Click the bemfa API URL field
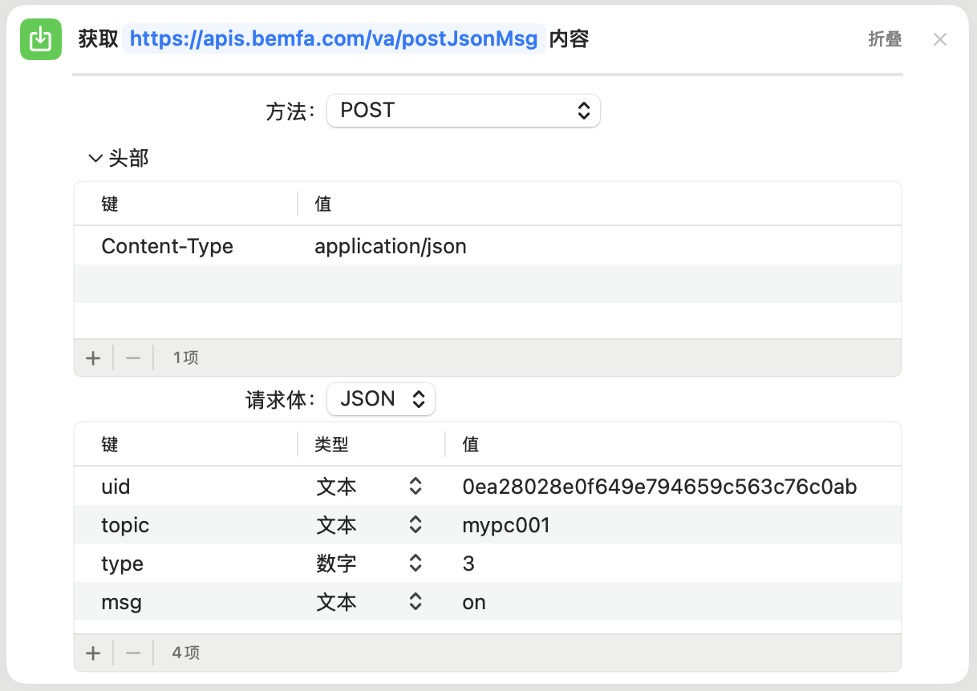The height and width of the screenshot is (691, 977). point(334,39)
